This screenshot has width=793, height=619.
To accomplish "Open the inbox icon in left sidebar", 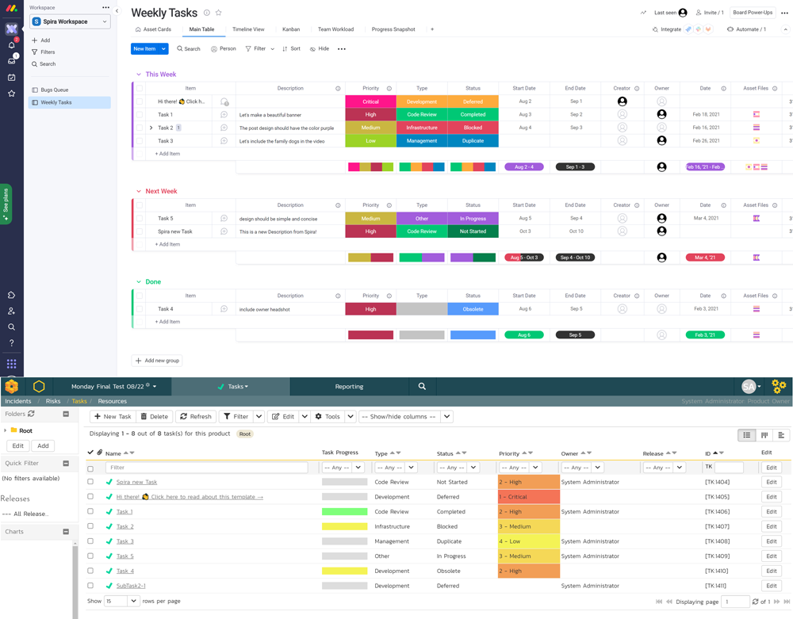I will tap(11, 61).
